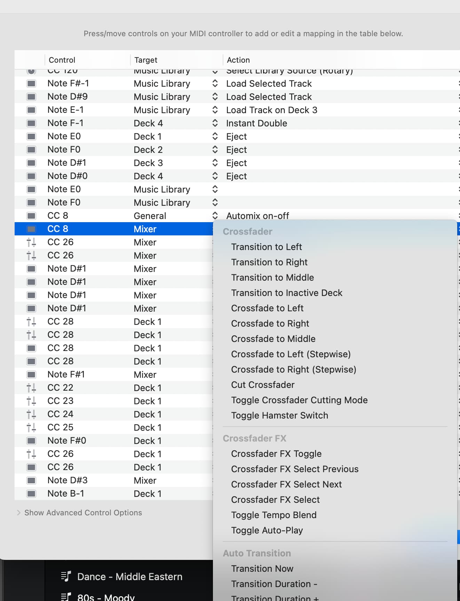Choose Transition to Left from menu
The width and height of the screenshot is (460, 601).
click(x=266, y=247)
